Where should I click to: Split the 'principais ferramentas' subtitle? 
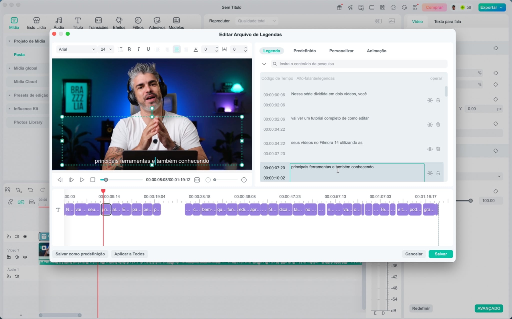point(430,173)
